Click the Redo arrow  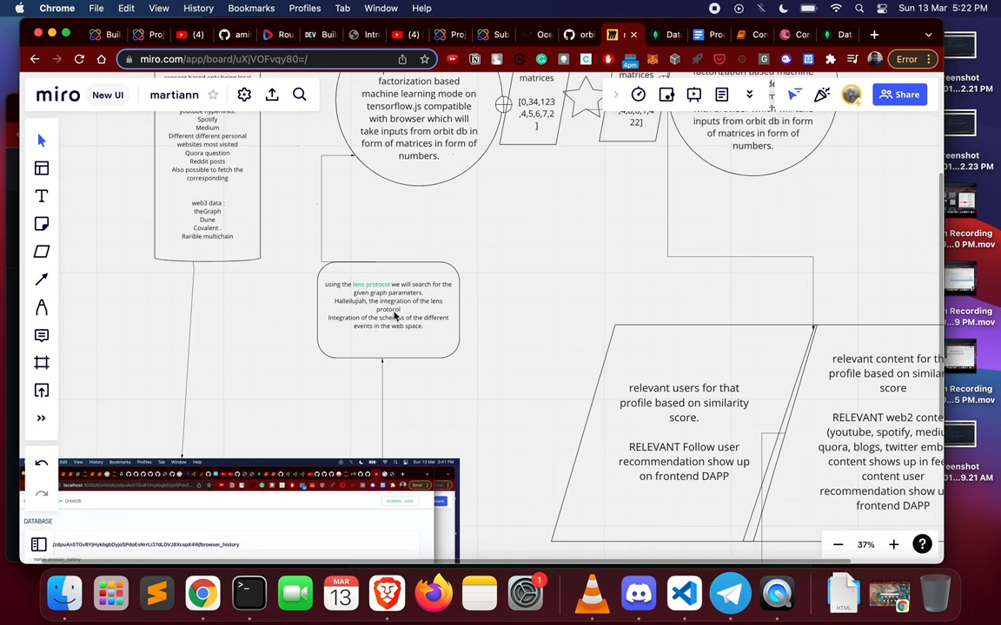pos(42,493)
